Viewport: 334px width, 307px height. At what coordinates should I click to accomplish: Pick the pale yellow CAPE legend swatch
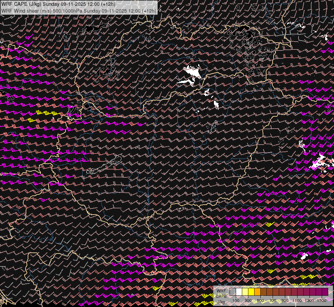point(245,292)
